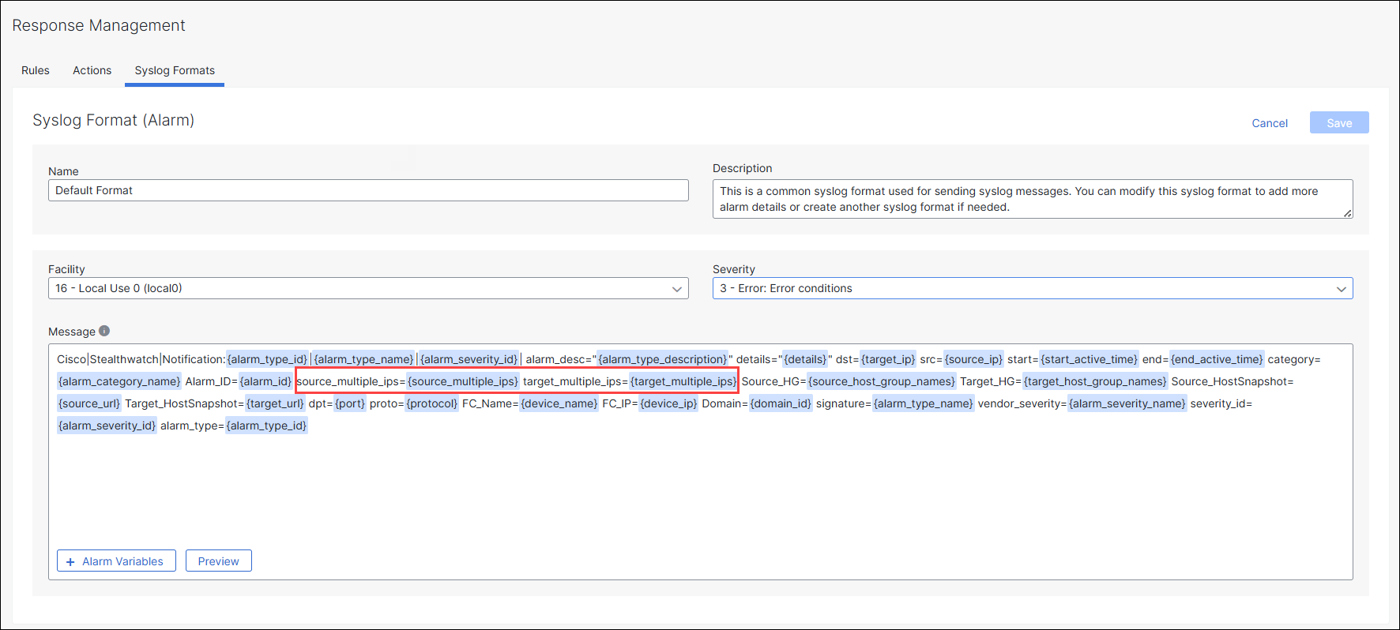Switch to the Rules tab
Screen dimensions: 1400x630
(36, 70)
